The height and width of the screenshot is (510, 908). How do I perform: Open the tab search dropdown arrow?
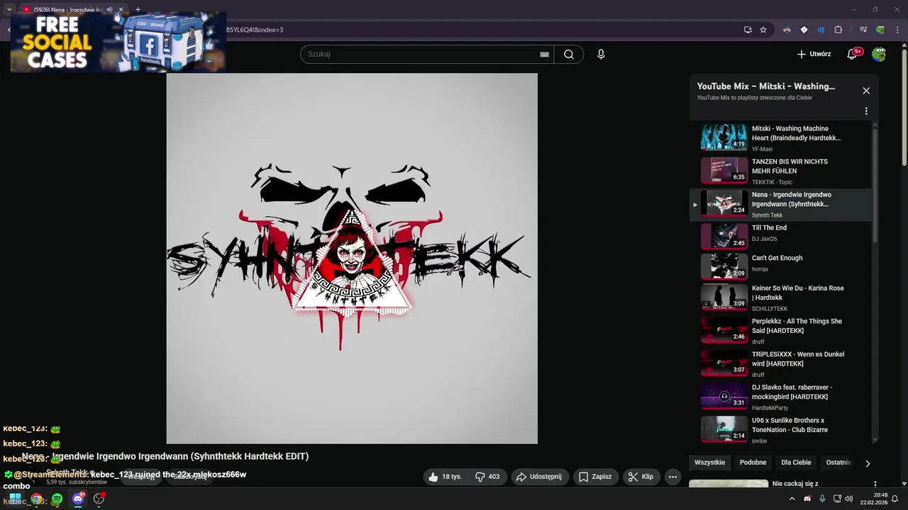click(9, 9)
